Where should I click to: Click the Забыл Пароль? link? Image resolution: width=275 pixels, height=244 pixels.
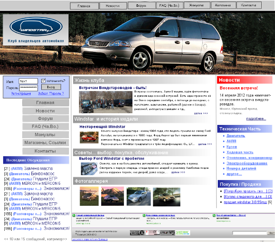[x=51, y=93]
